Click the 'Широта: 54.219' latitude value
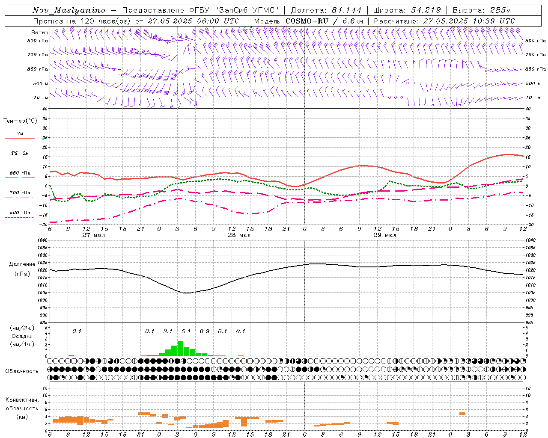The width and height of the screenshot is (548, 438). [x=406, y=10]
